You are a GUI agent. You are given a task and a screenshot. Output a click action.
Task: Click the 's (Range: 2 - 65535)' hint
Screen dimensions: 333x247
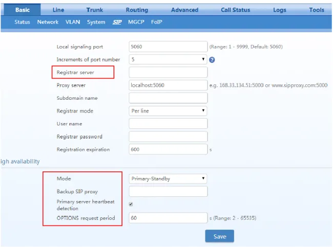pyautogui.click(x=233, y=218)
